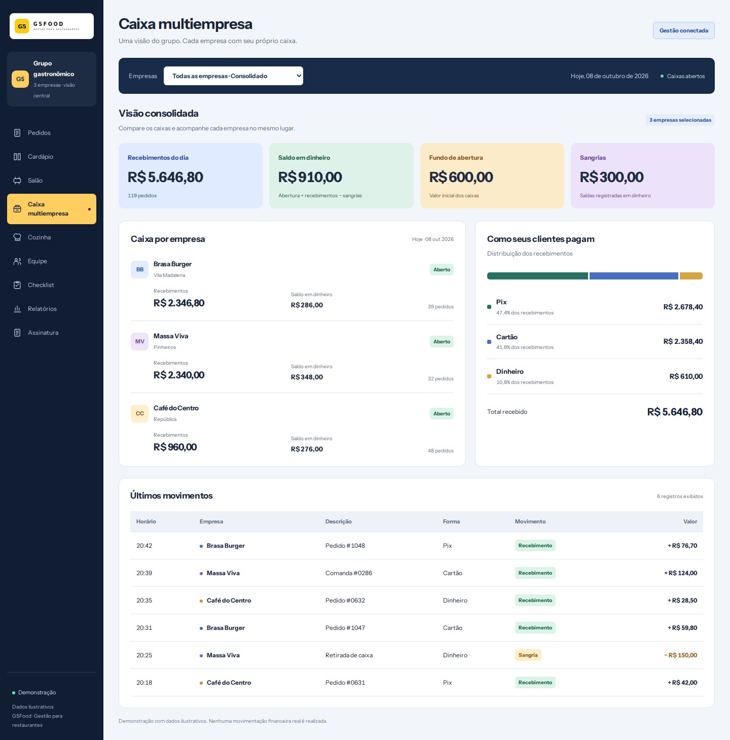The height and width of the screenshot is (740, 730).
Task: Click the green Pix bar segment
Action: (537, 276)
